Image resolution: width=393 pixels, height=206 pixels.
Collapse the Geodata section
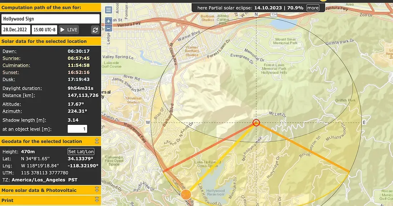click(96, 141)
